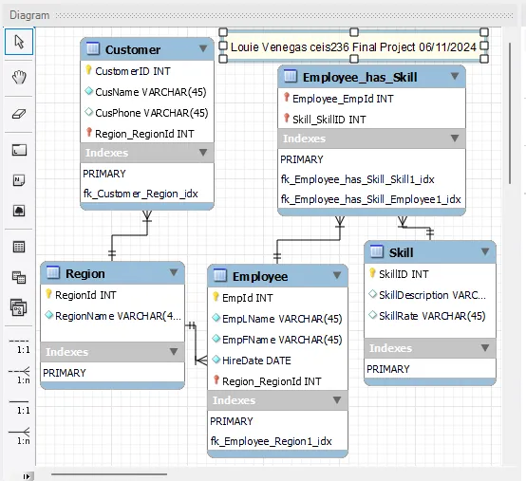Collapse the Customer table header arrow
The height and width of the screenshot is (481, 526).
click(x=202, y=48)
